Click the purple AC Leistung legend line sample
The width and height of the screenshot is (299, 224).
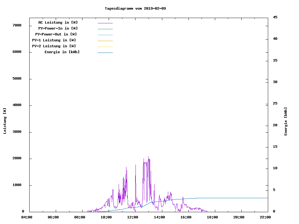[x=105, y=23]
